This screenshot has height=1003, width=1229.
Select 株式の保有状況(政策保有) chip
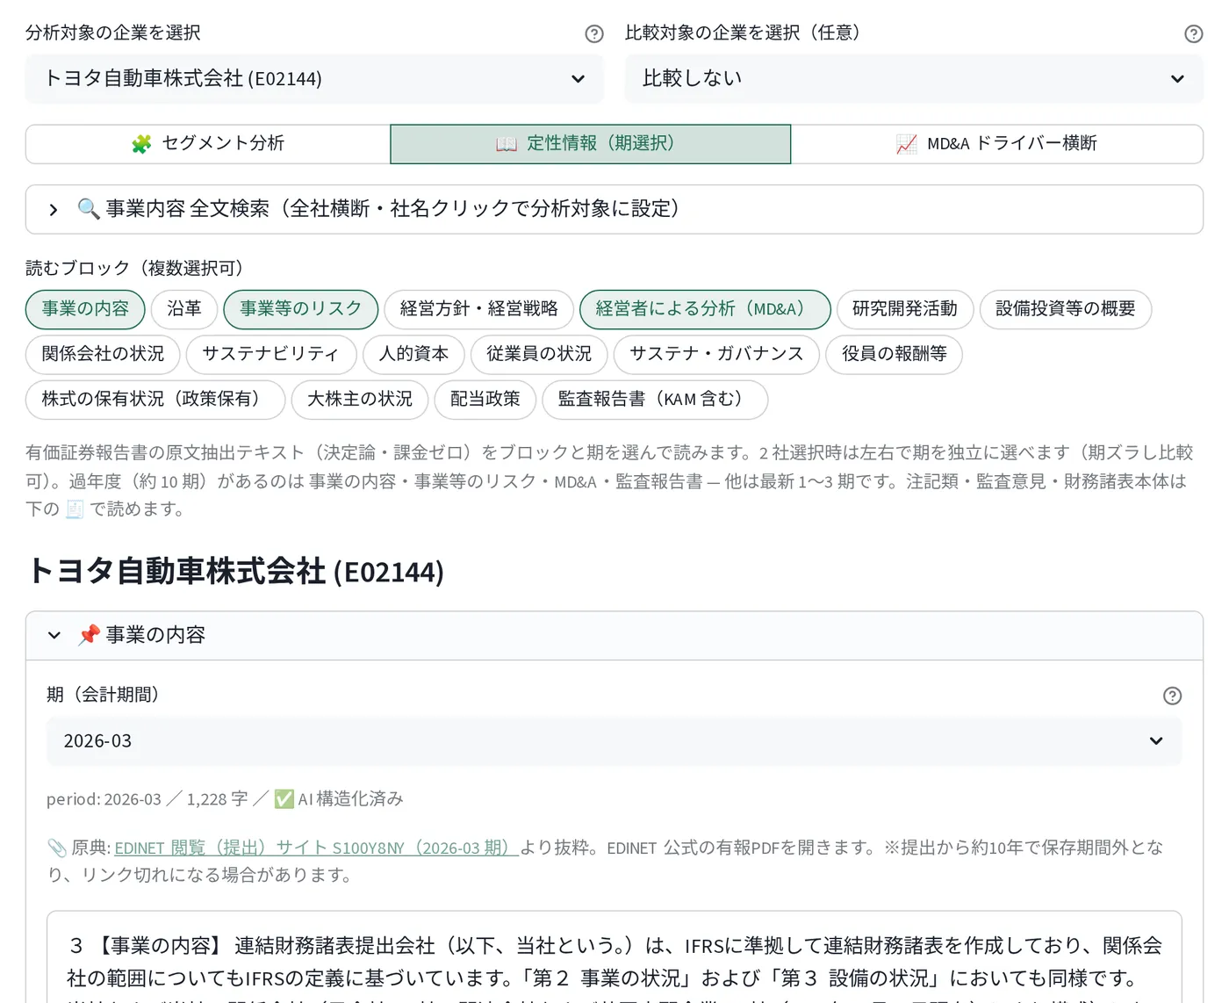click(x=155, y=400)
